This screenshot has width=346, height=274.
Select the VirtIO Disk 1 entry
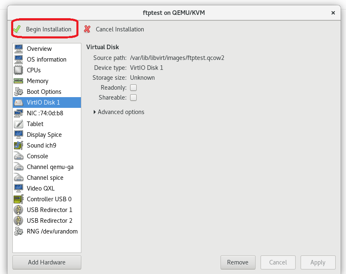click(x=47, y=102)
